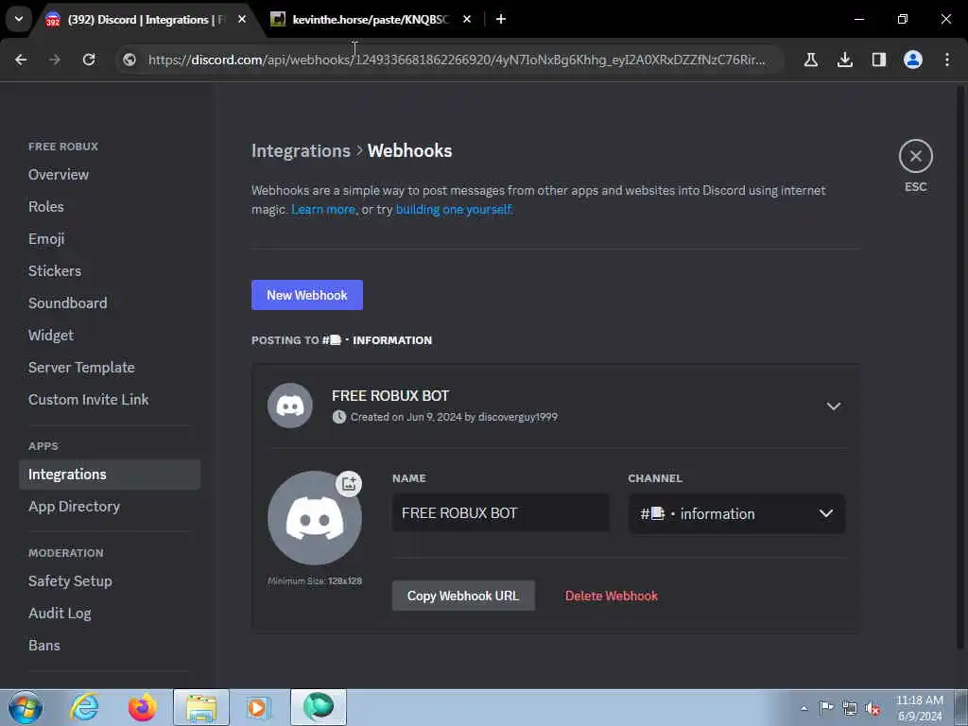The width and height of the screenshot is (968, 726).
Task: Open the Windows Start button
Action: click(x=26, y=707)
